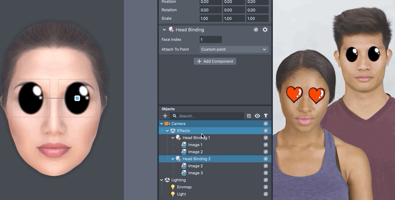Click the Envmap light bulb icon

(x=173, y=187)
